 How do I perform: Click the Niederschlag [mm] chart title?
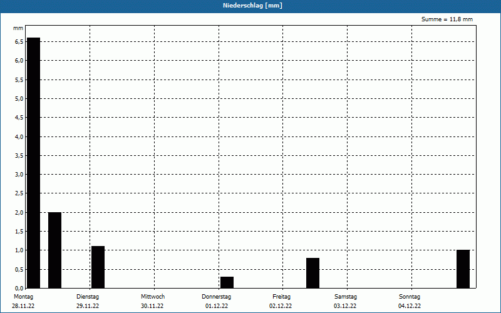coord(252,6)
